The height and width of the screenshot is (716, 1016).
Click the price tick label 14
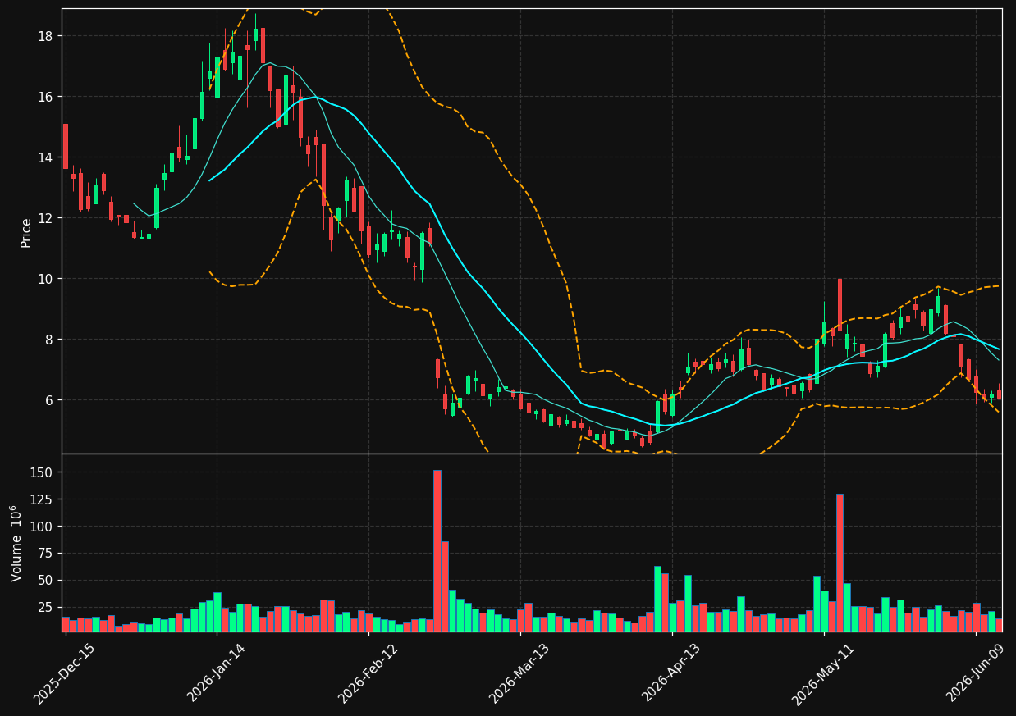coord(45,157)
